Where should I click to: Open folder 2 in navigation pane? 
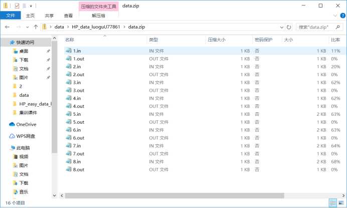click(21, 86)
